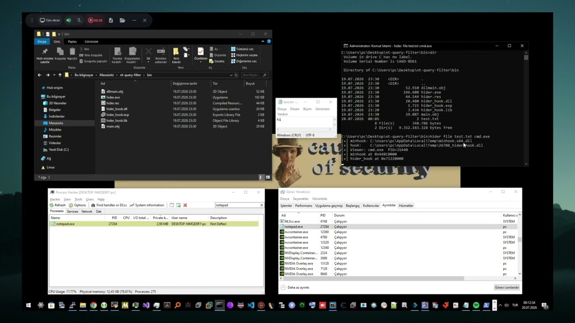Collapse details via 'Daha az ayrıntı' chevron
The height and width of the screenshot is (323, 575).
coord(283,288)
